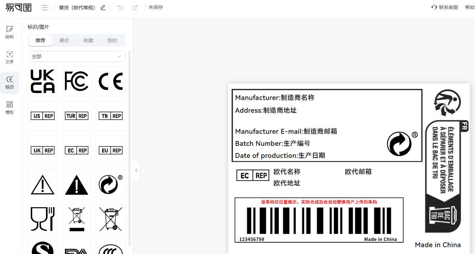This screenshot has width=475, height=254.
Task: Select the 欧代邮箱 text on label
Action: pyautogui.click(x=358, y=172)
